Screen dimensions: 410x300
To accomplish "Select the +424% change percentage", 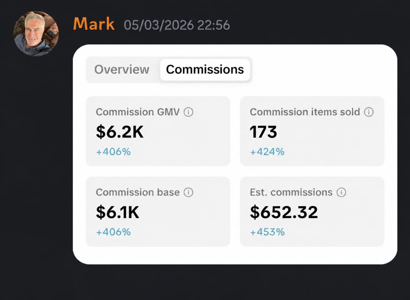I will (x=267, y=152).
